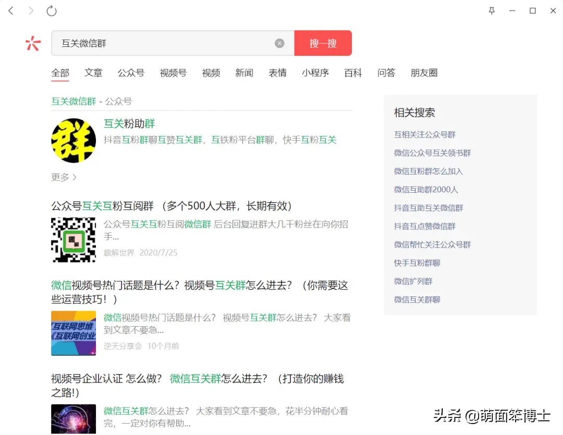Switch to the 问答 tab
The image size is (563, 435).
(386, 73)
